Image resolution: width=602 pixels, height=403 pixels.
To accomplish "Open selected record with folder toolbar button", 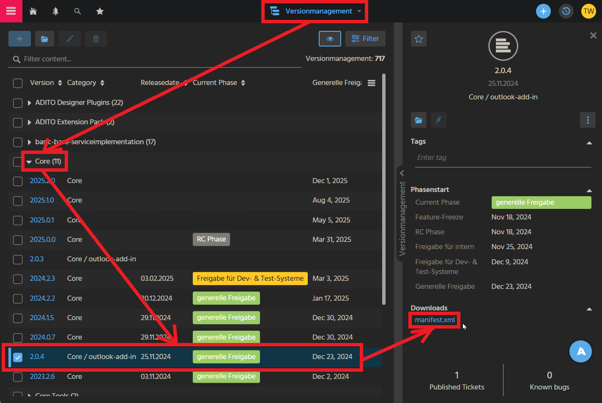I will coord(44,39).
